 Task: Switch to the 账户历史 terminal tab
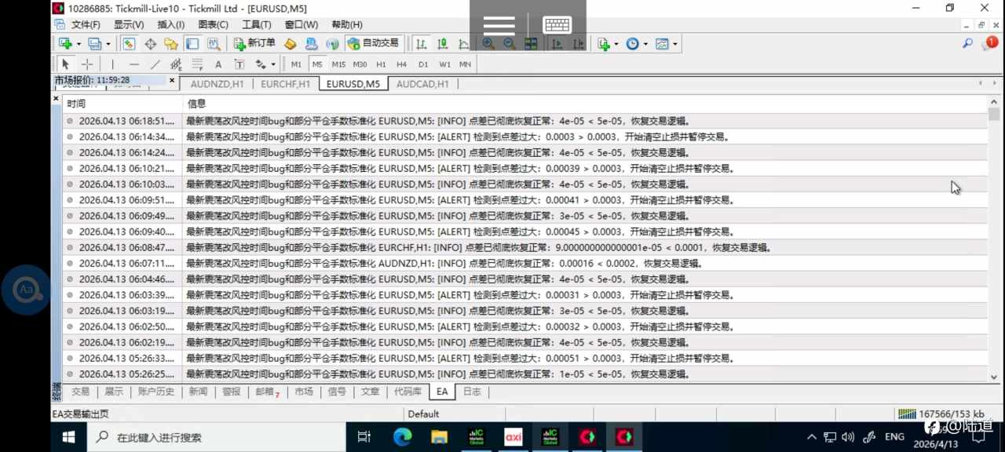click(155, 392)
